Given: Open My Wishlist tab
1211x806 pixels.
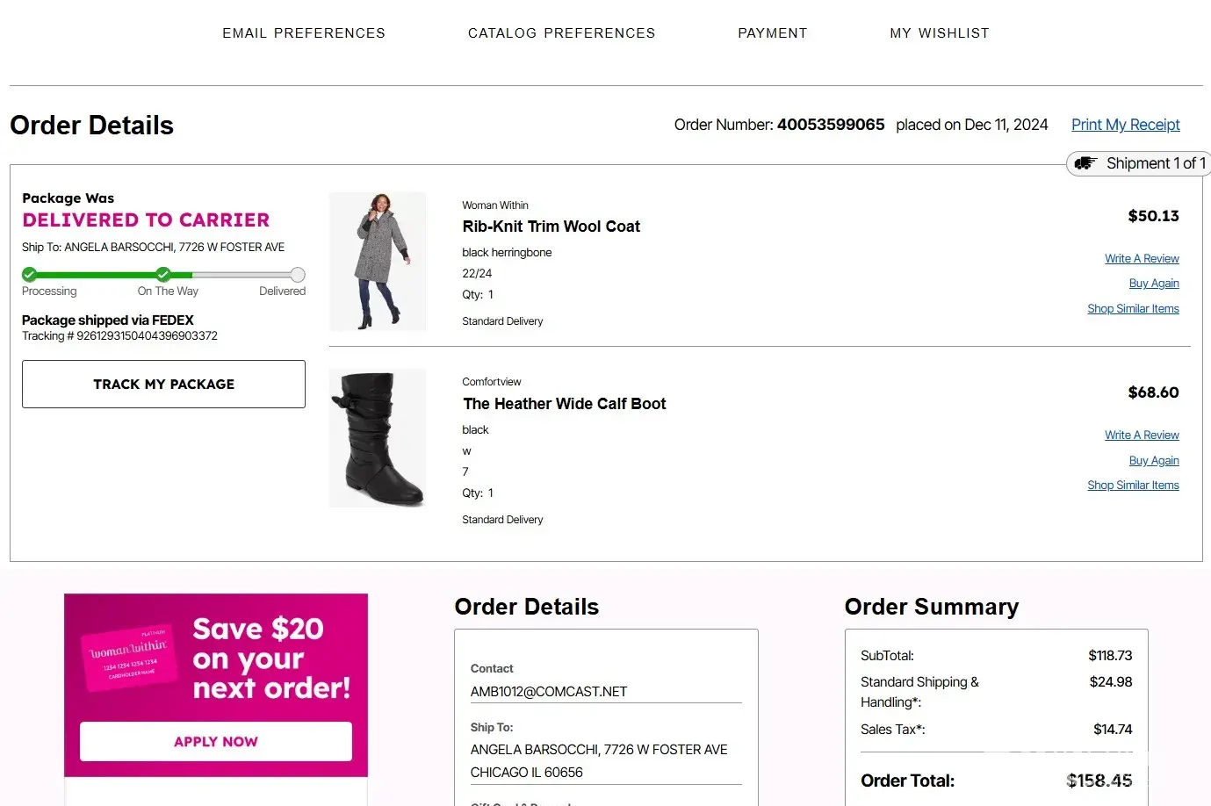Looking at the screenshot, I should (939, 33).
